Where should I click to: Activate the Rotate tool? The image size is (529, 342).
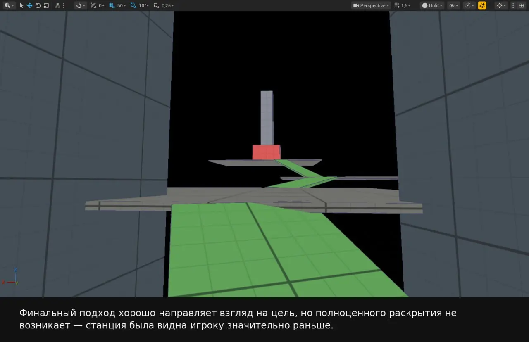[x=38, y=5]
